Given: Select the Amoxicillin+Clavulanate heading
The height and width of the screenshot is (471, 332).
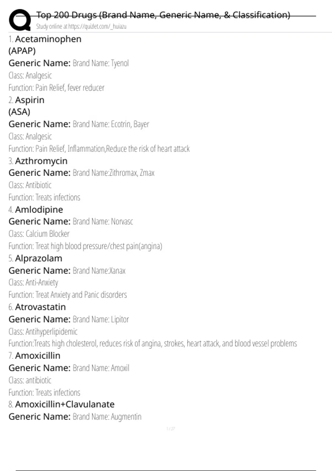Looking at the screenshot, I should click(65, 405).
